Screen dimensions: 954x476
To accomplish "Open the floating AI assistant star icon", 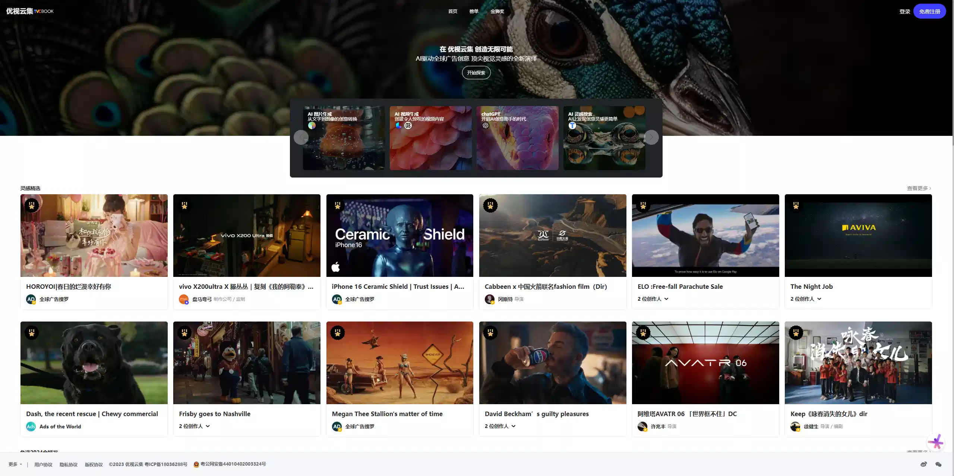I will [935, 443].
